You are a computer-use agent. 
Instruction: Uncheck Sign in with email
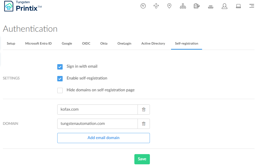60,67
